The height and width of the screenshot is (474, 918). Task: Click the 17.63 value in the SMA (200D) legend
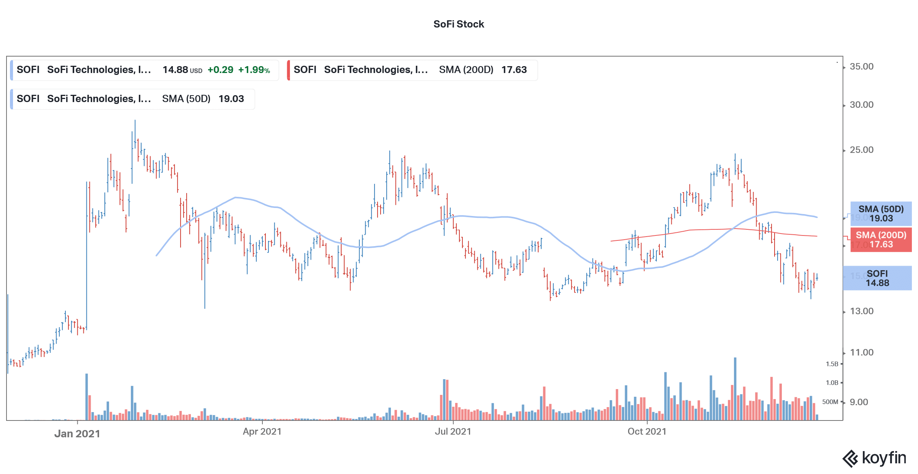pos(514,70)
